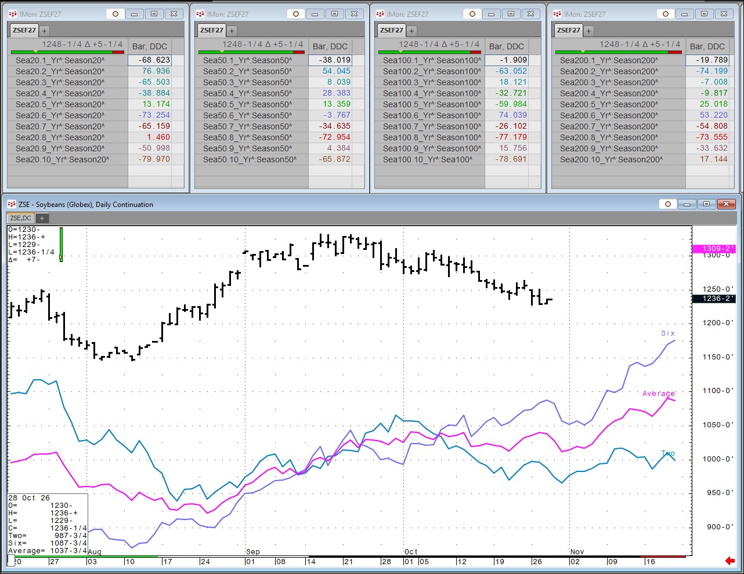Select the value cell -38.019 for Sea50.1
The width and height of the screenshot is (744, 574).
click(330, 60)
